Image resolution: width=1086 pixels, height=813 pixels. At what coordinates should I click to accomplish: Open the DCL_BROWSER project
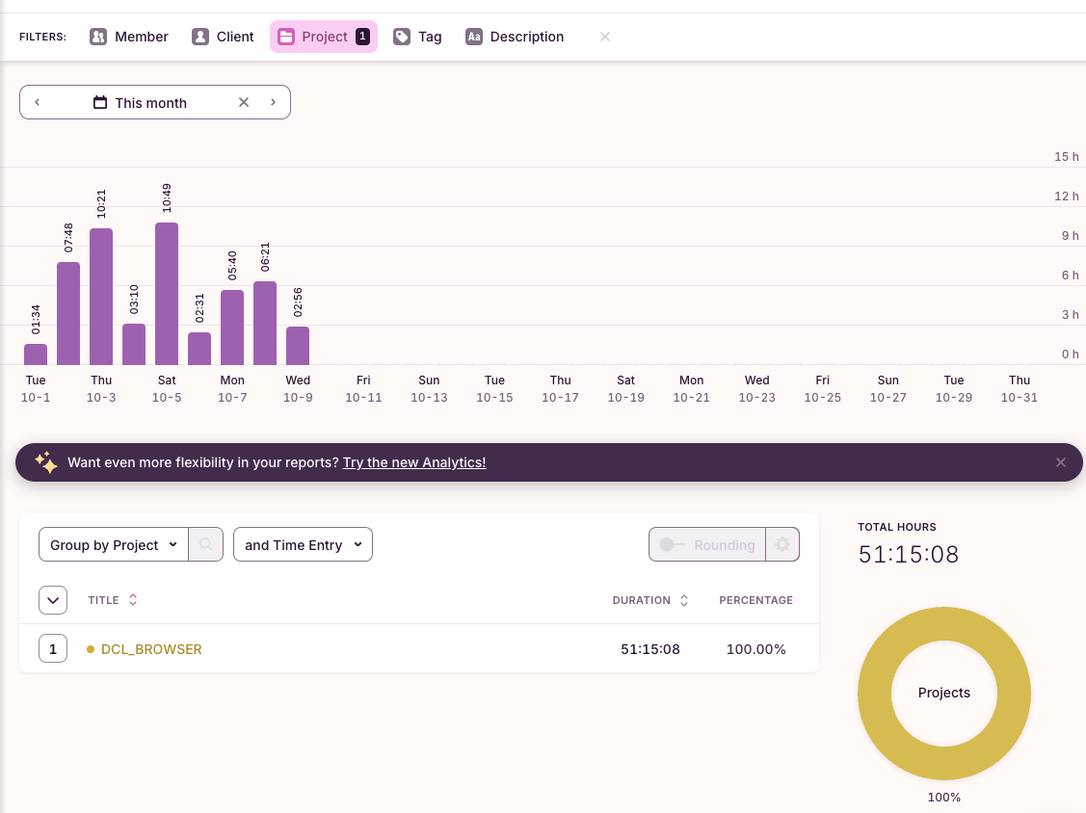point(151,649)
